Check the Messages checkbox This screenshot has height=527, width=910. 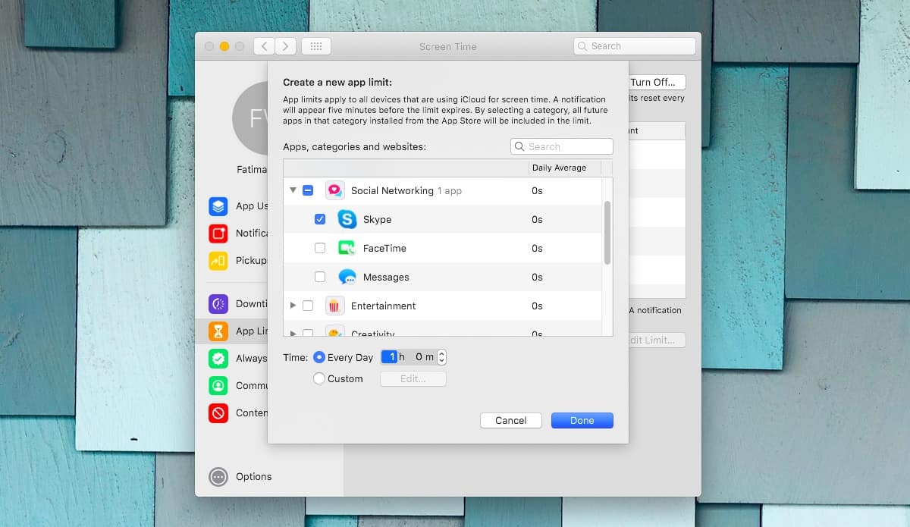click(x=319, y=277)
